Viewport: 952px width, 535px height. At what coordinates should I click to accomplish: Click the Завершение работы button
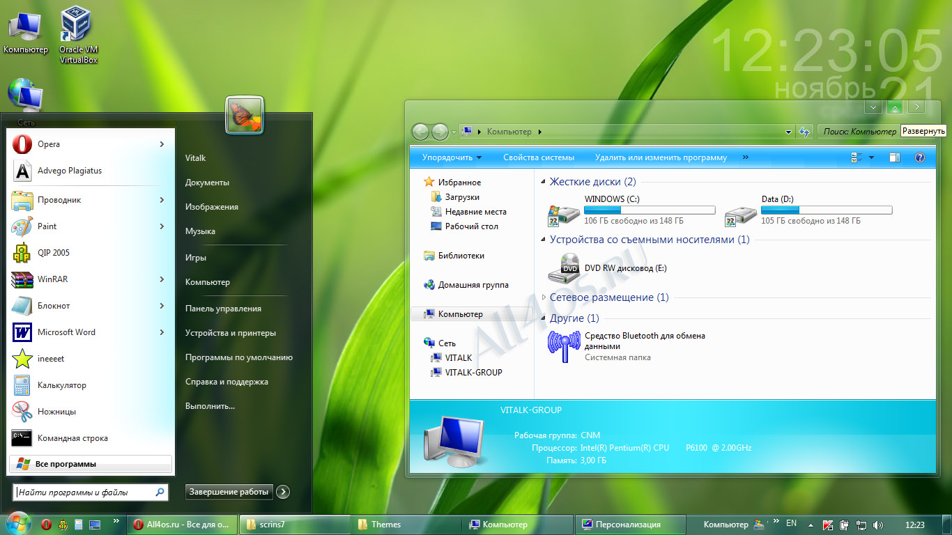(229, 492)
